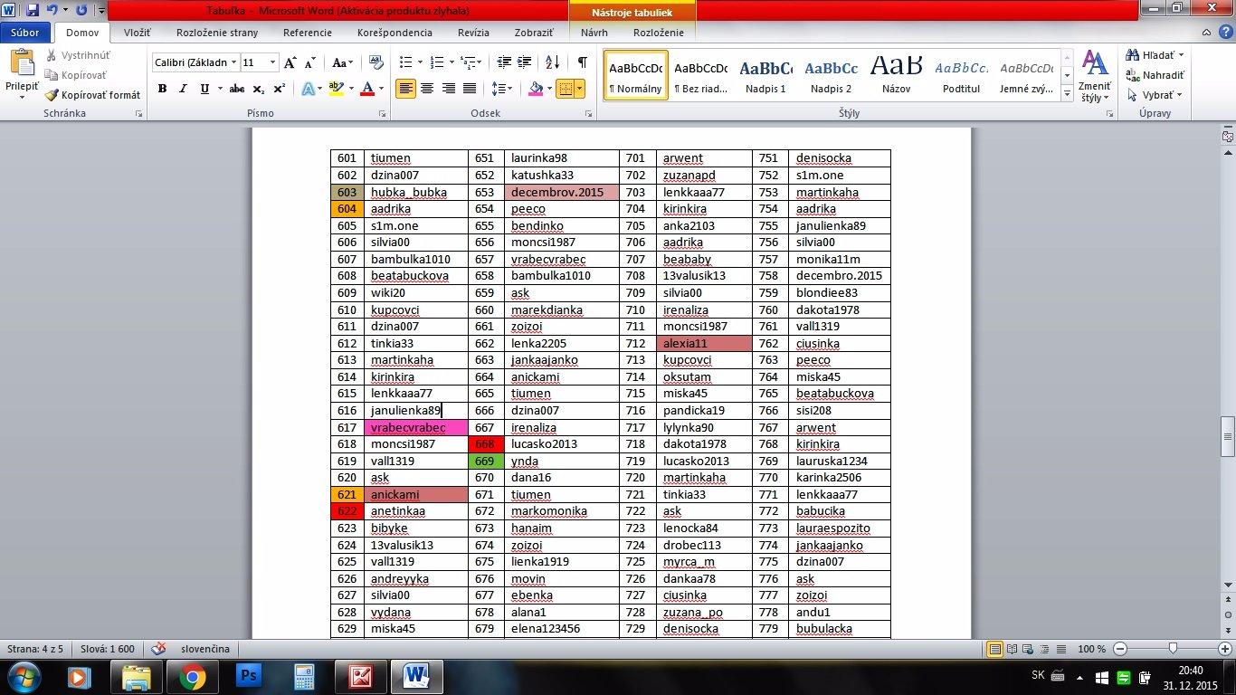Open the line spacing dropdown
The image size is (1236, 695).
502,89
